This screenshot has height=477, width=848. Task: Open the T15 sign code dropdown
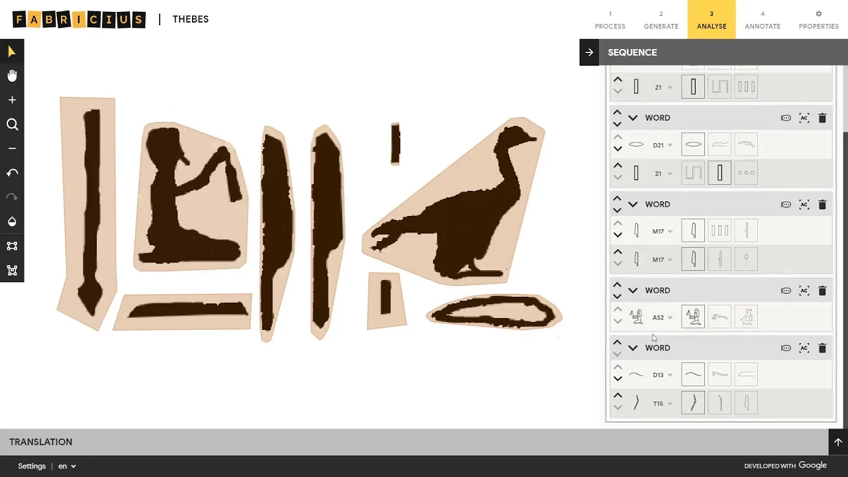[x=670, y=403]
